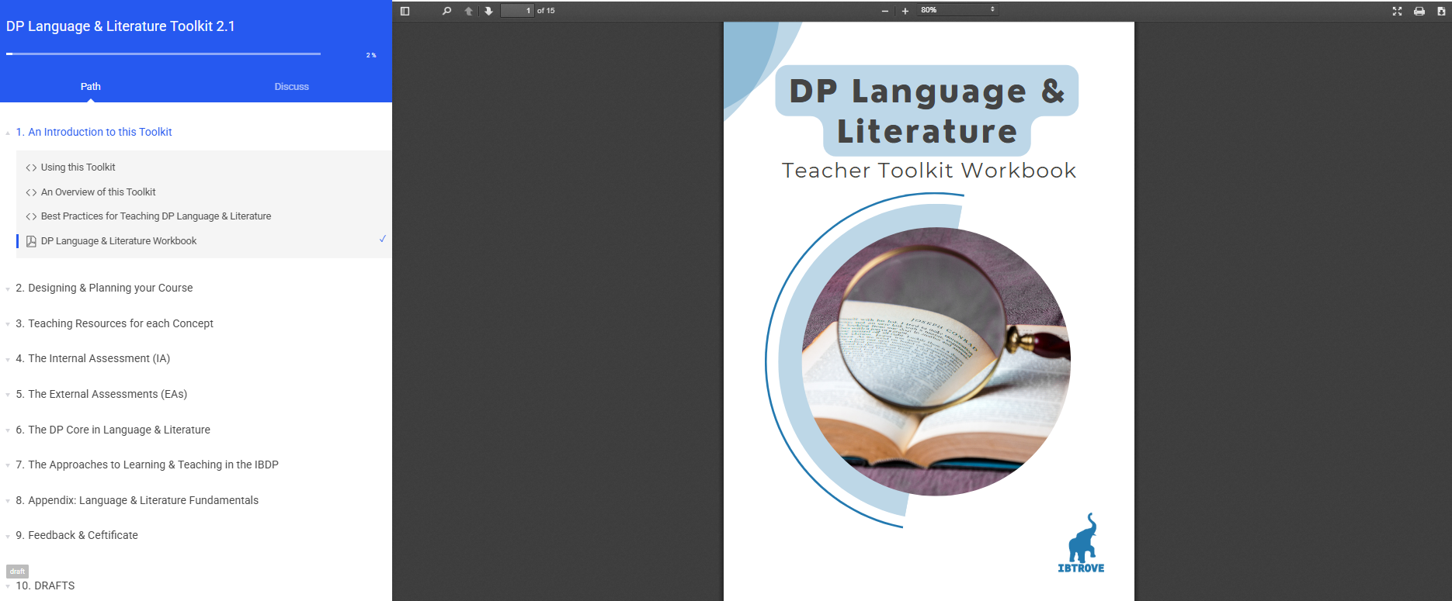Print the workbook PDF
The image size is (1452, 601).
(1419, 11)
